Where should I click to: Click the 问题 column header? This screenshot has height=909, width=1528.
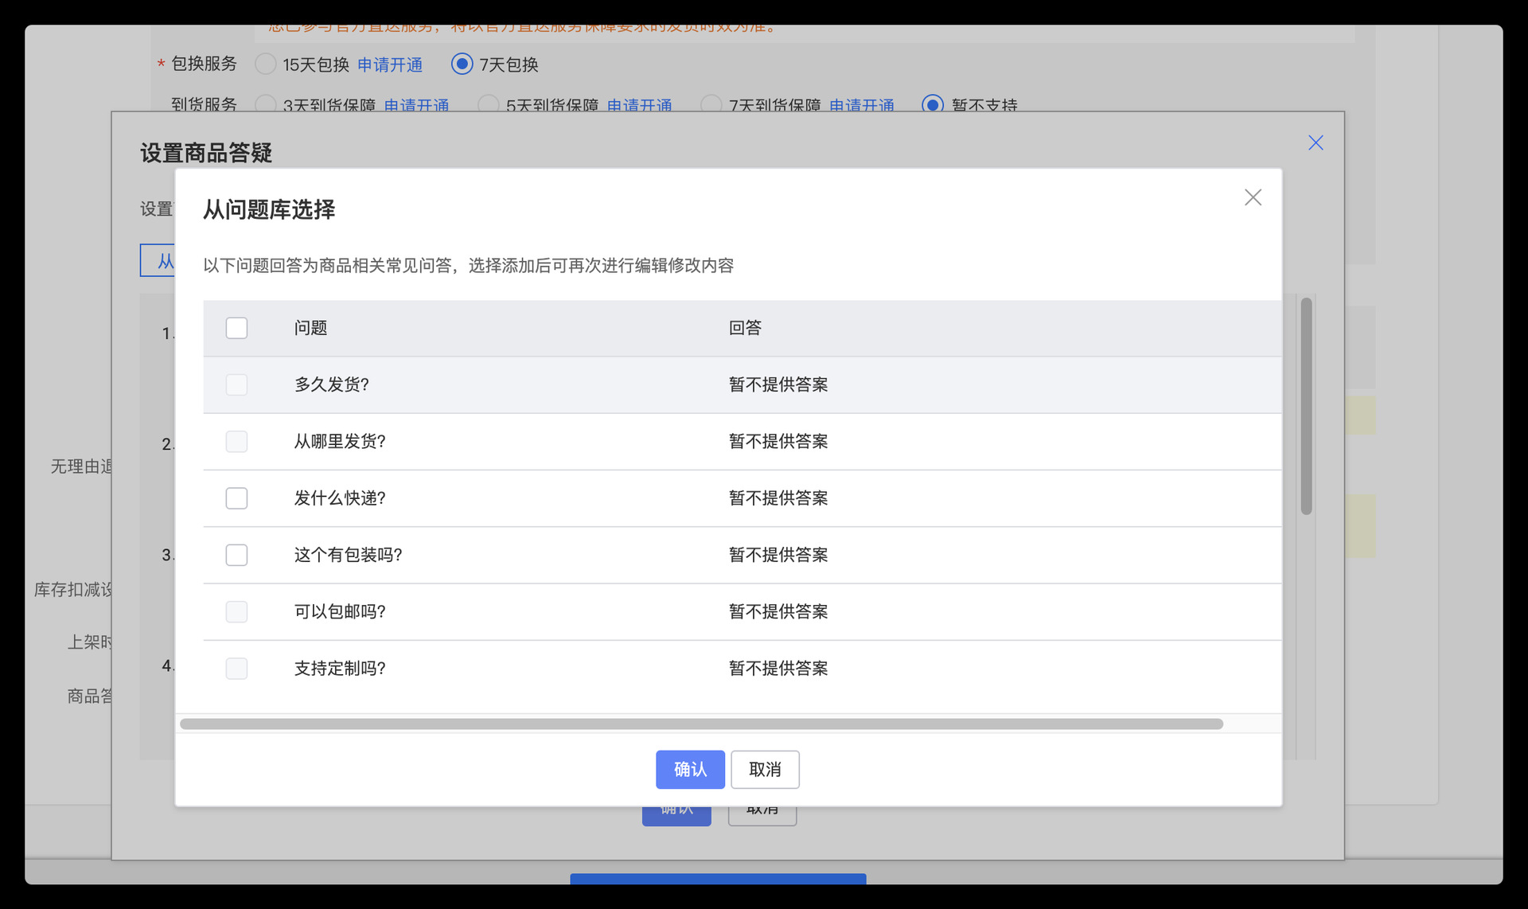[x=310, y=328]
